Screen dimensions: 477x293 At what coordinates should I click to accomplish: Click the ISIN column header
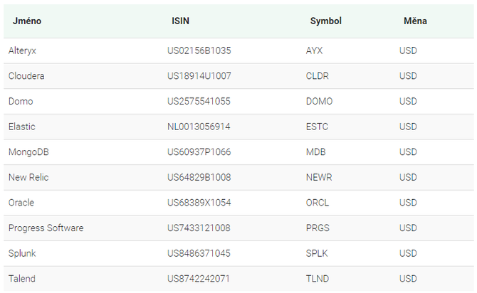[180, 21]
